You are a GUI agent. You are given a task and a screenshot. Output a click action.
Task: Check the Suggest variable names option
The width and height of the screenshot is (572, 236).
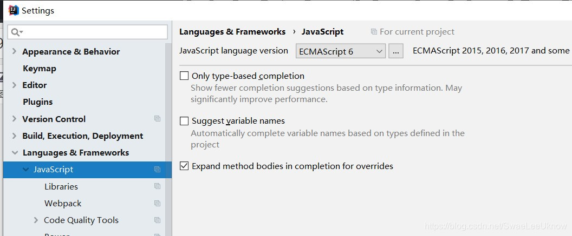[x=184, y=121]
